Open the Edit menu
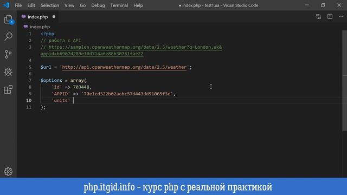The image size is (347, 195). 31,5
